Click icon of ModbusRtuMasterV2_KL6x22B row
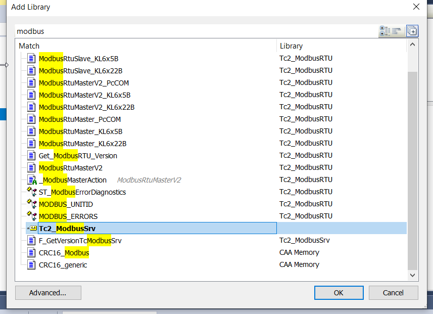This screenshot has width=433, height=314. click(x=31, y=107)
